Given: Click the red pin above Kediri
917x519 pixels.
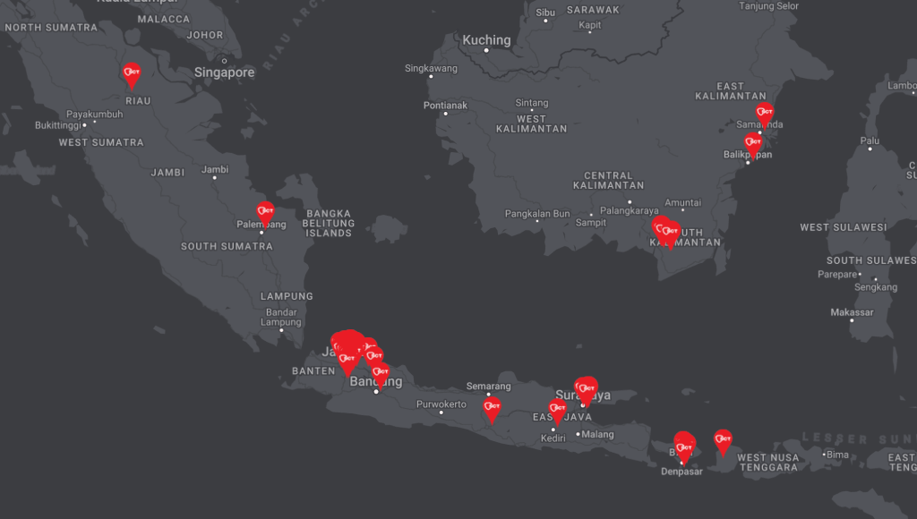Looking at the screenshot, I should 557,412.
